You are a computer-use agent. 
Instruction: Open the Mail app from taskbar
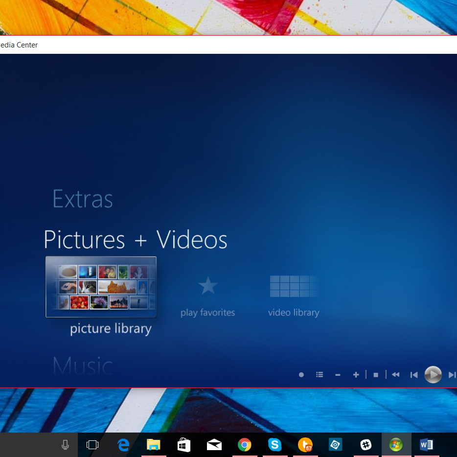[x=214, y=445]
